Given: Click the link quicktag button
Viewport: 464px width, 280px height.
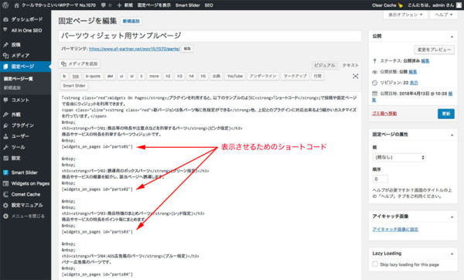Looking at the screenshot, I should [76, 76].
